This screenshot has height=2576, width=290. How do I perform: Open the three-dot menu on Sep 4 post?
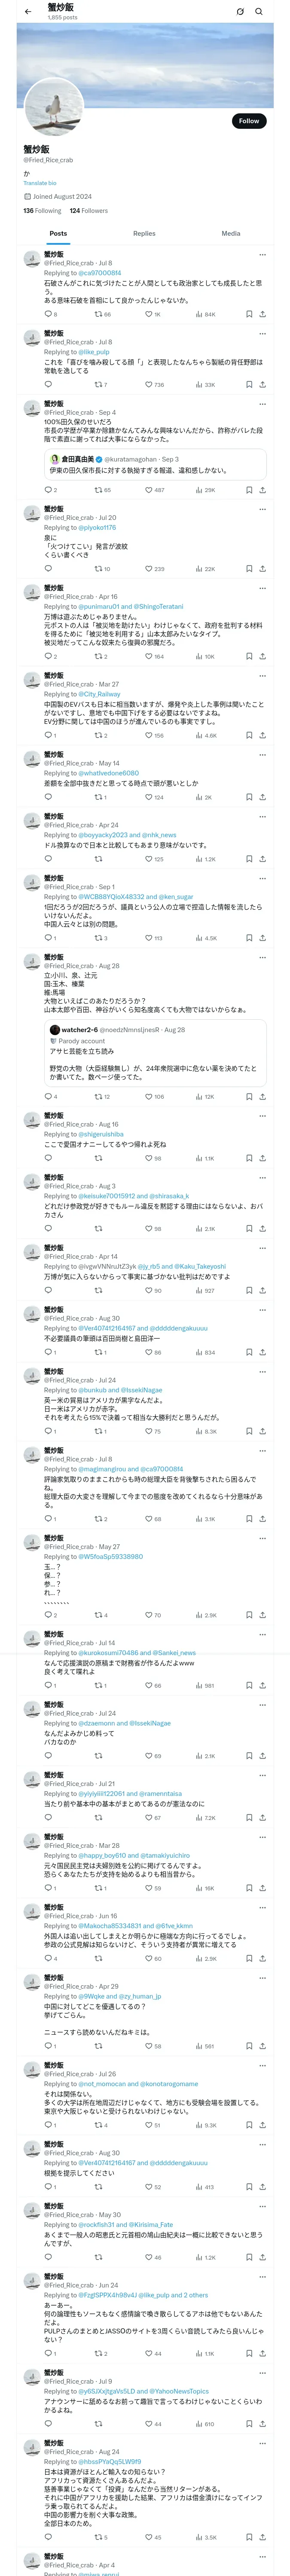click(263, 404)
